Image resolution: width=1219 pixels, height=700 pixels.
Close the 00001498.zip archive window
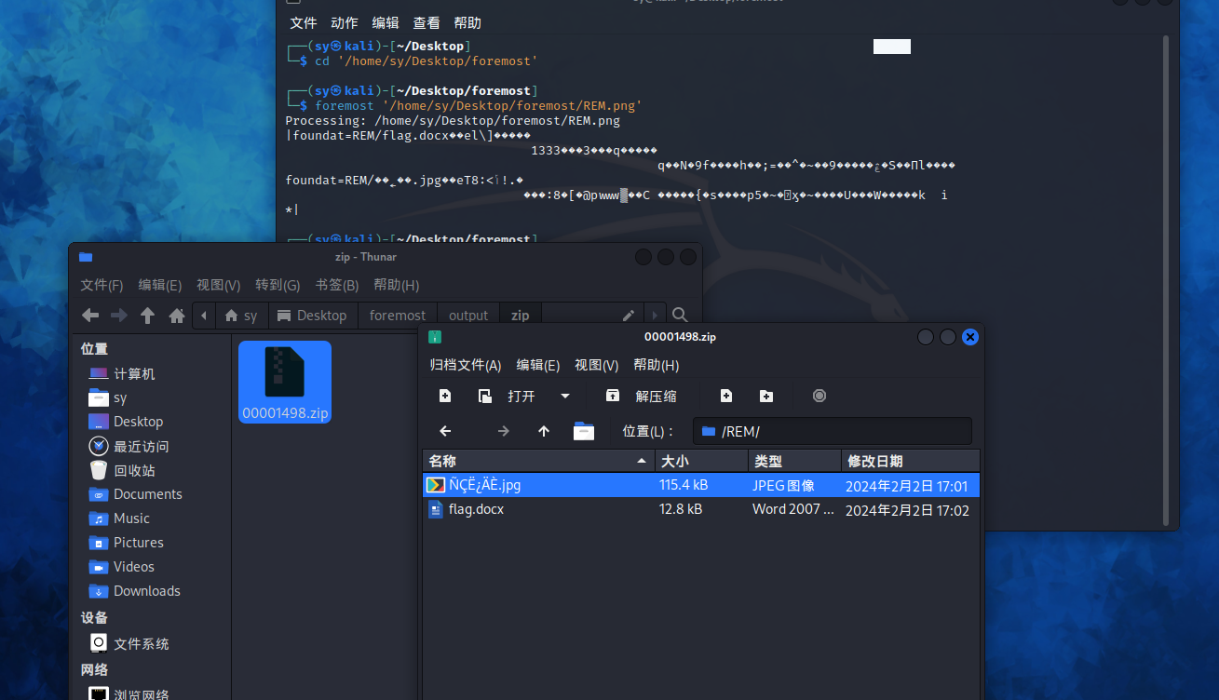pyautogui.click(x=970, y=337)
